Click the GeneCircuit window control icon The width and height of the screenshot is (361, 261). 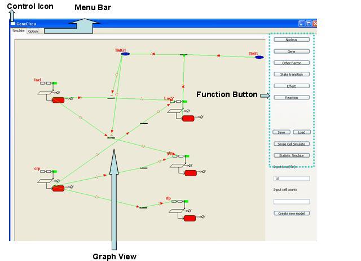point(13,24)
